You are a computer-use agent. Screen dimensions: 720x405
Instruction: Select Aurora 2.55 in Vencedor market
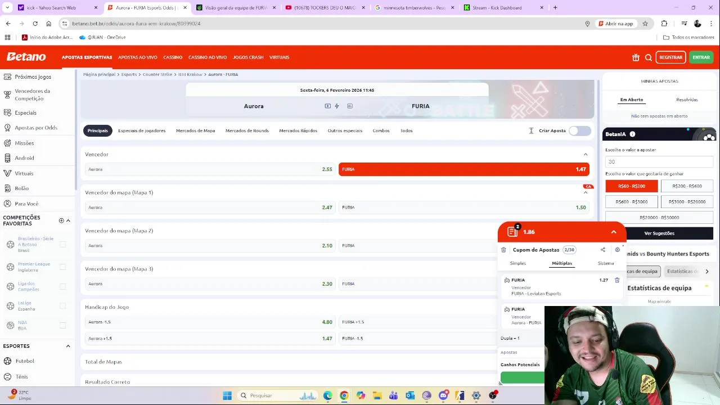point(210,169)
